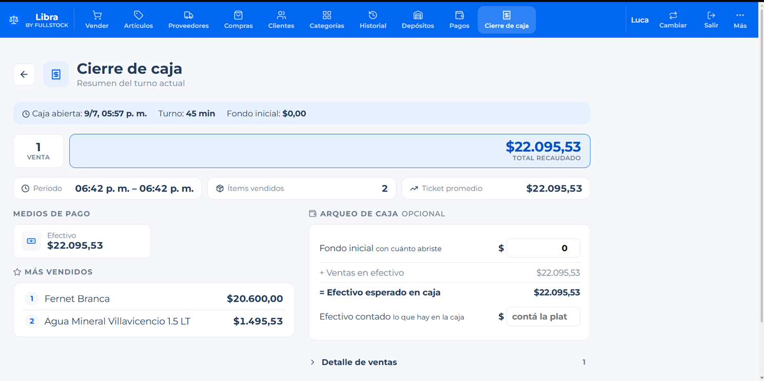Click the Arqueo de caja wallet icon

(x=312, y=214)
